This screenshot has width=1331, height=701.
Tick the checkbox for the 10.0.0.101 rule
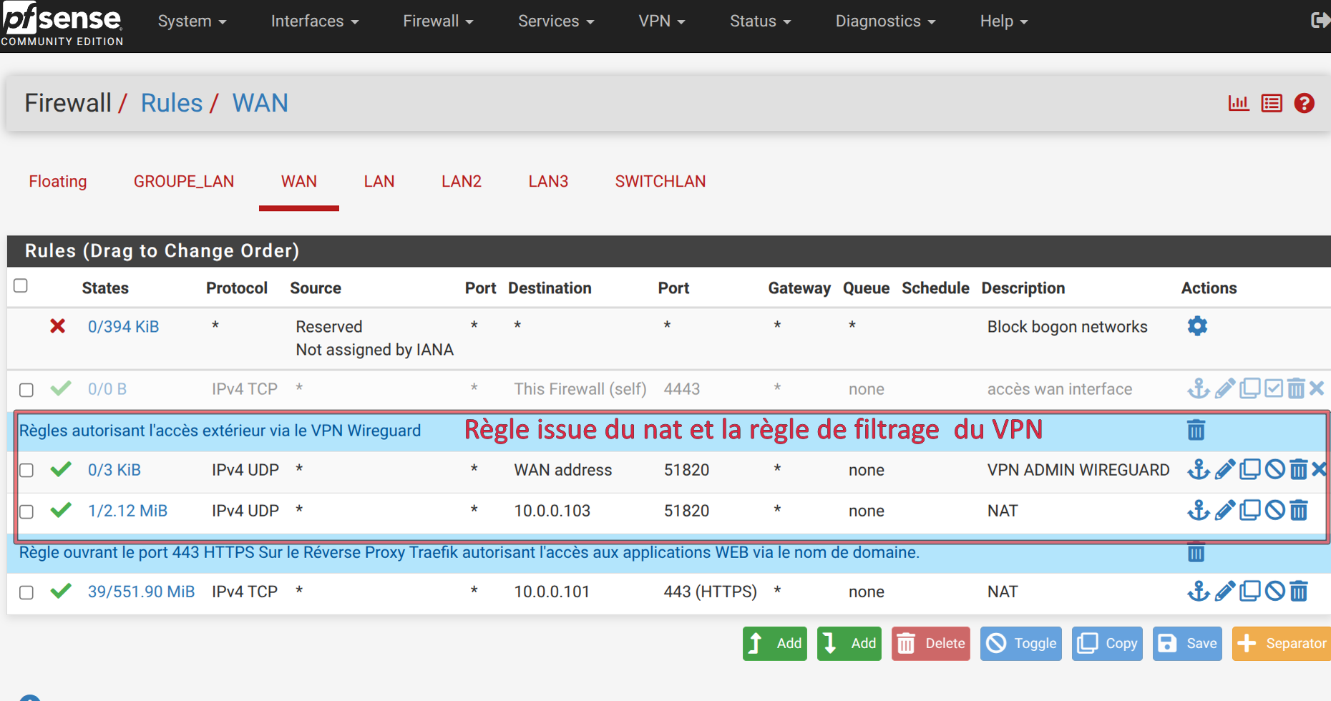(26, 593)
